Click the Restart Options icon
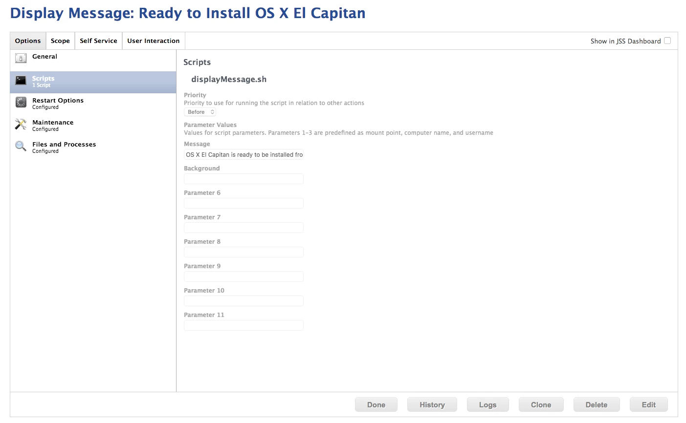The width and height of the screenshot is (686, 423). click(21, 102)
